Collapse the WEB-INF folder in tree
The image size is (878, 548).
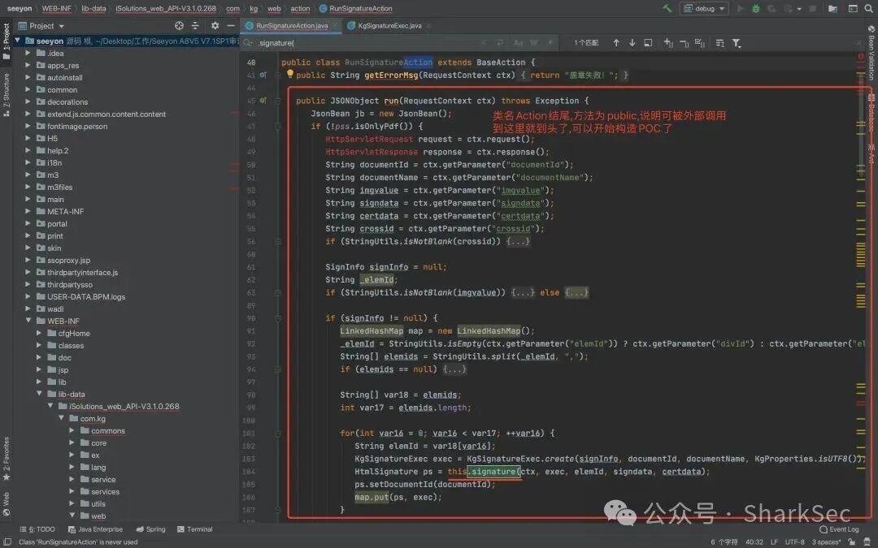coord(28,321)
